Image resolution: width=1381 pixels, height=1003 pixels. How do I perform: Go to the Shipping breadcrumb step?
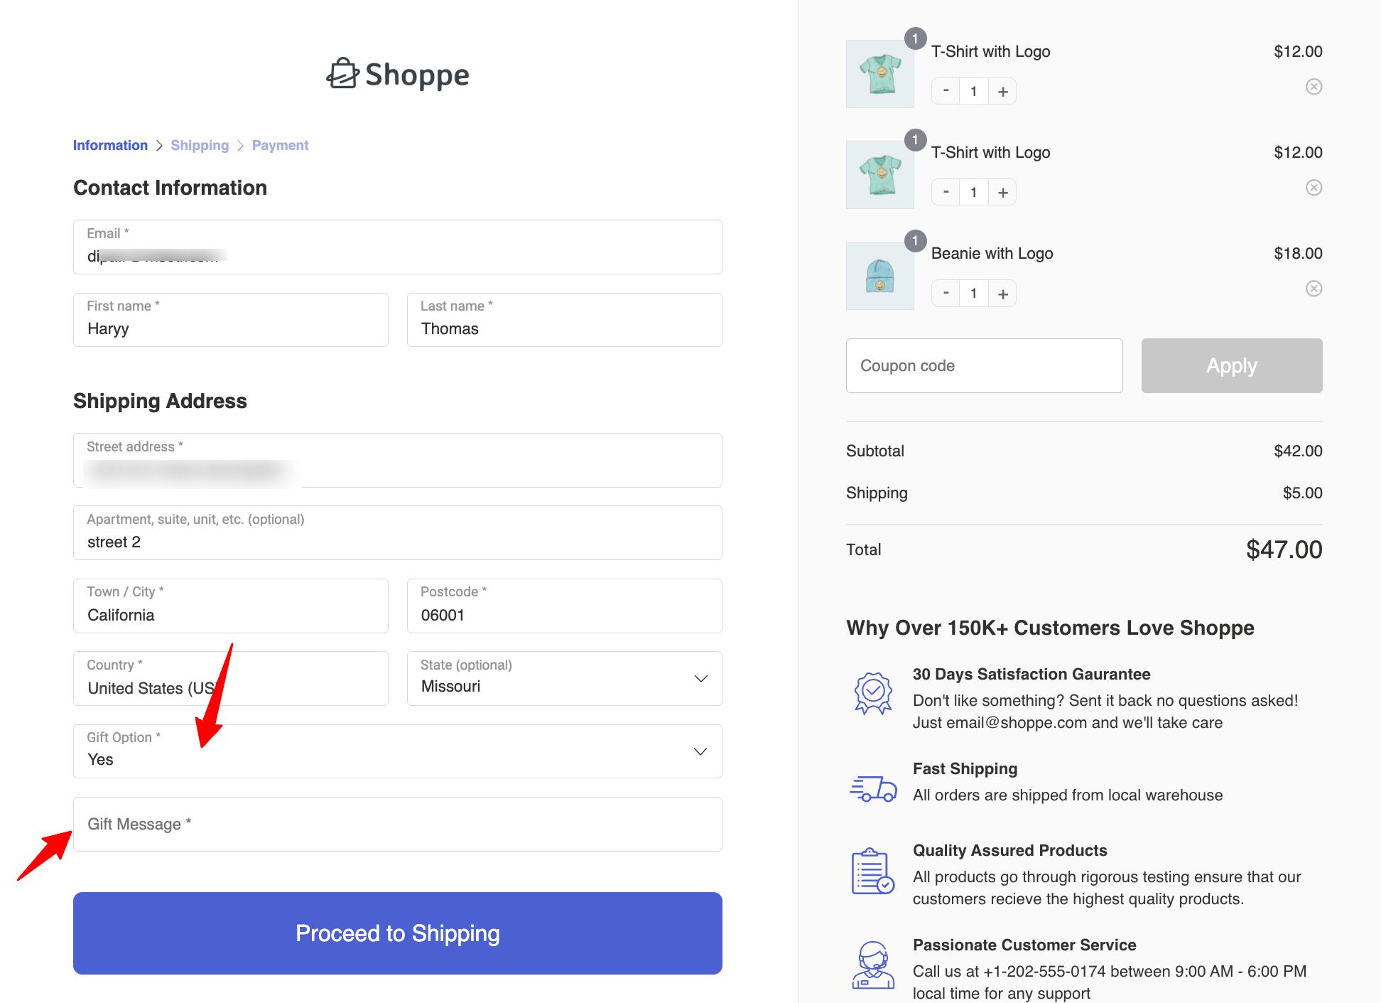pyautogui.click(x=200, y=145)
